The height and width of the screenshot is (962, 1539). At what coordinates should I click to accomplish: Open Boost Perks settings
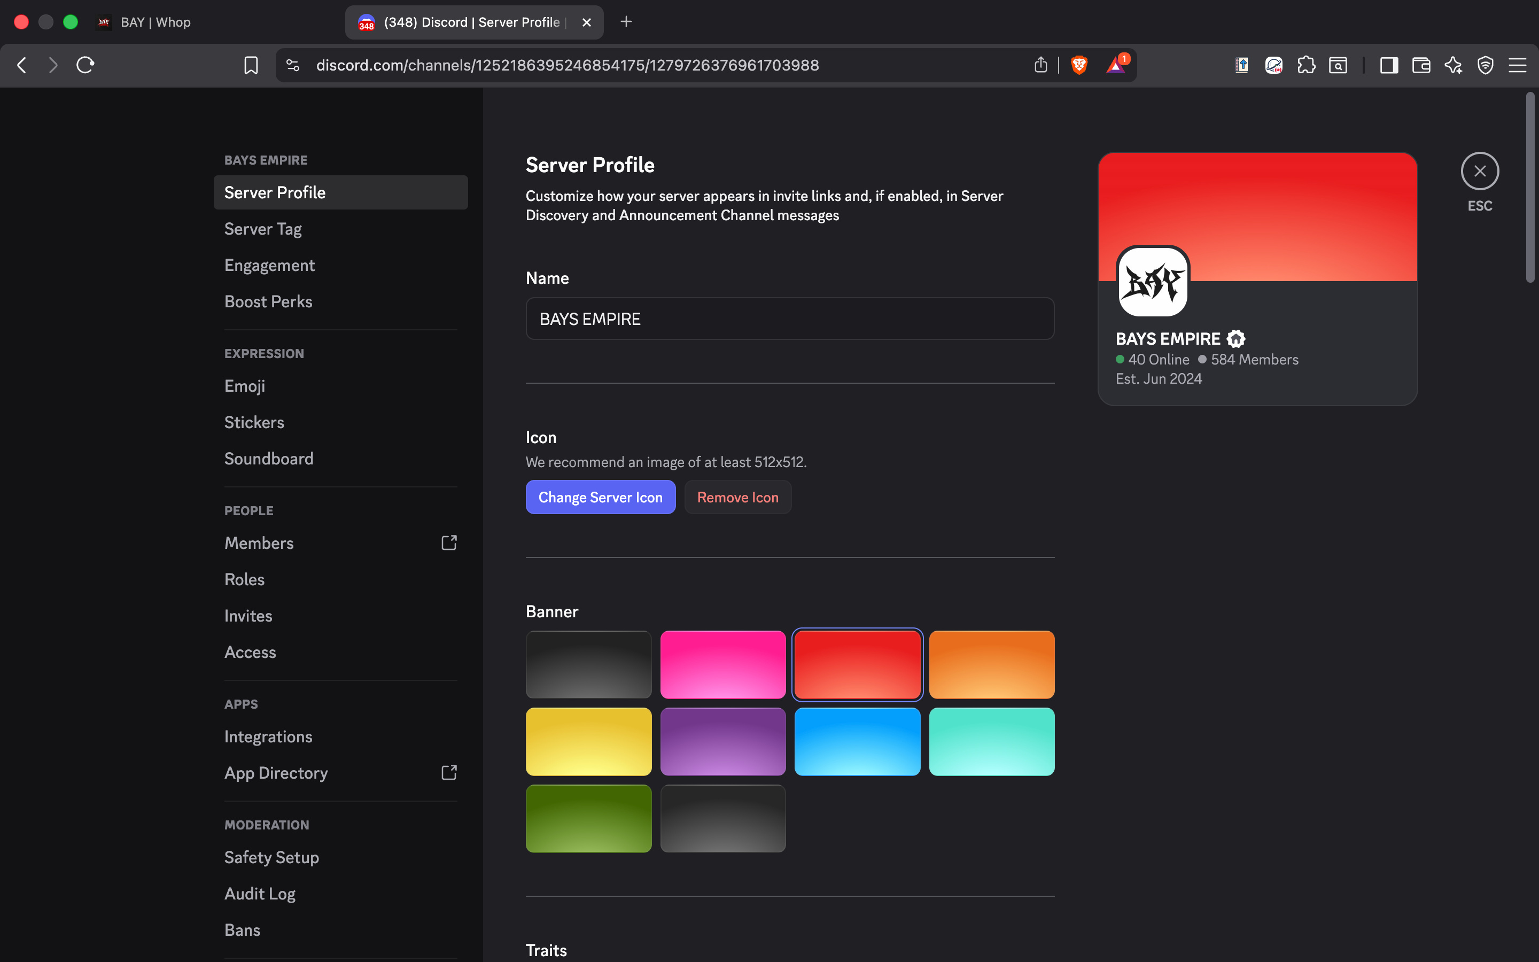tap(341, 301)
